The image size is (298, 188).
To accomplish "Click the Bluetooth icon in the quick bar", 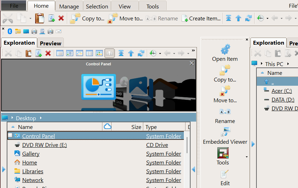I will point(10,31).
